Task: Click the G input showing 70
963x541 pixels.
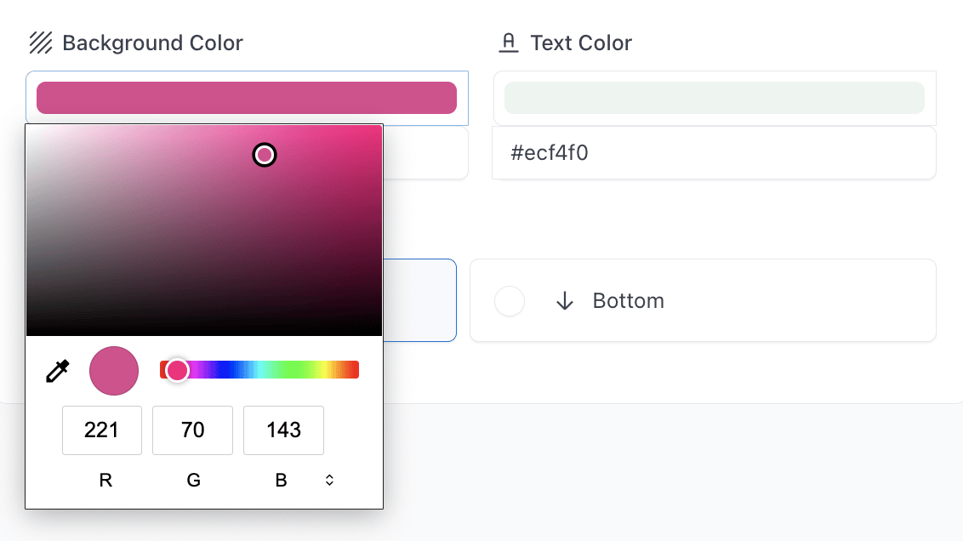Action: (192, 430)
